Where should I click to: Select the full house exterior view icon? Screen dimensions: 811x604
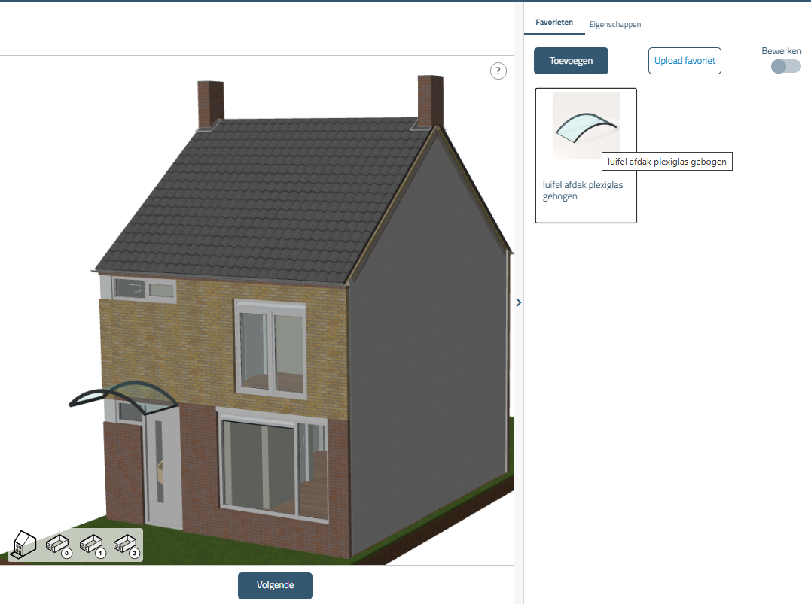click(x=24, y=544)
